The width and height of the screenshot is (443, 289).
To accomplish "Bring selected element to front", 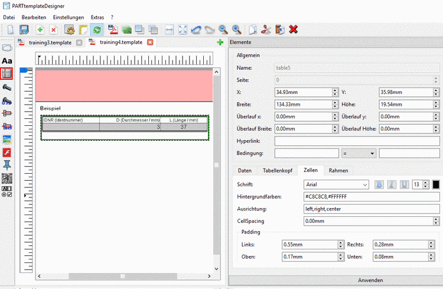I will coord(140,30).
